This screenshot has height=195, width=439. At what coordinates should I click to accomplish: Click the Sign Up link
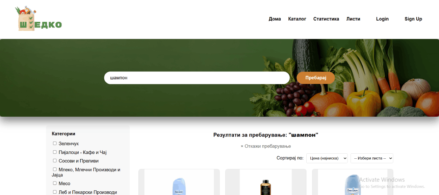tap(413, 19)
